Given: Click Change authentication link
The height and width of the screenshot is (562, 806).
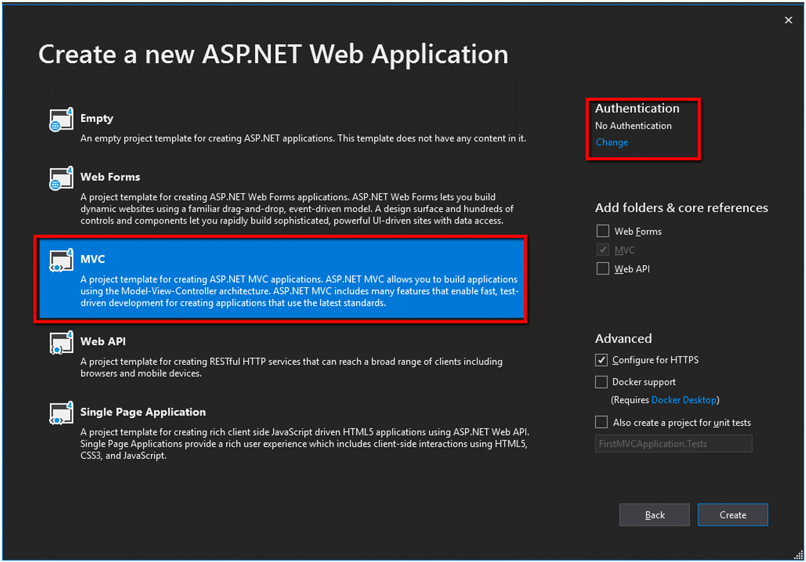Looking at the screenshot, I should tap(612, 142).
